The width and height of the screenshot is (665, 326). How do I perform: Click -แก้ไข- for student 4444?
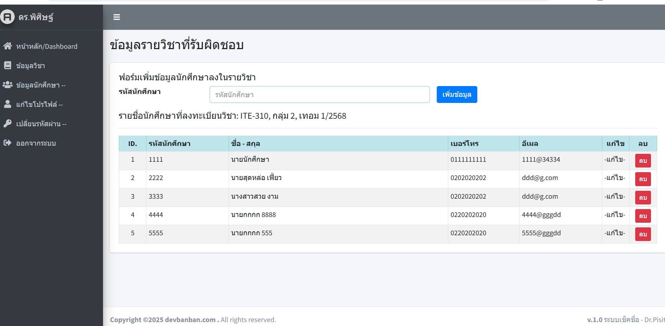615,215
